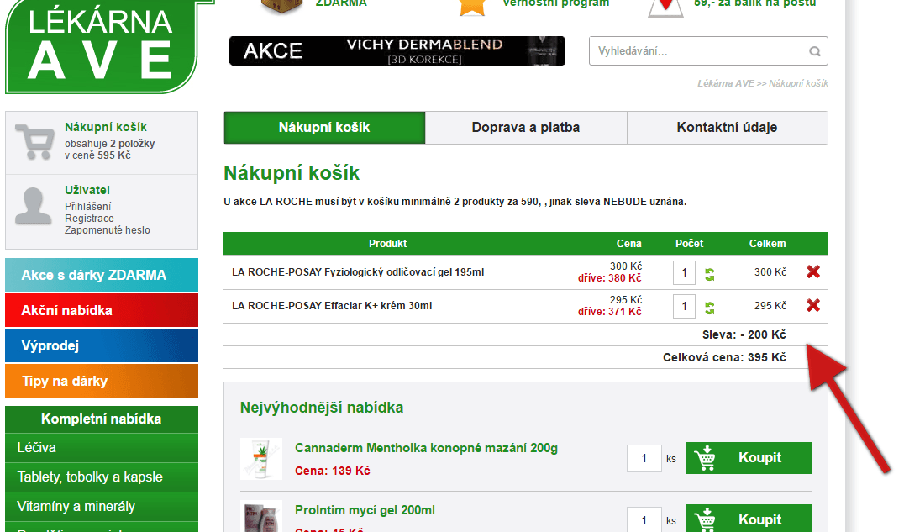This screenshot has width=904, height=532.
Task: Click quantity field for ProIntim mycí gel
Action: [644, 520]
